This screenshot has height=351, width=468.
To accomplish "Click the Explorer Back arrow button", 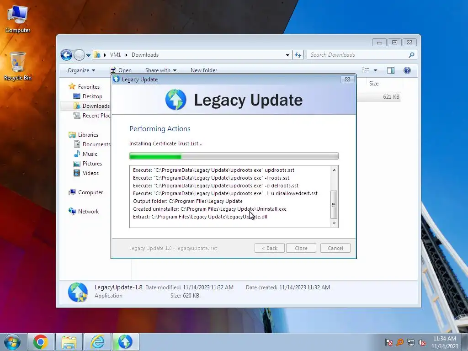I will point(67,55).
